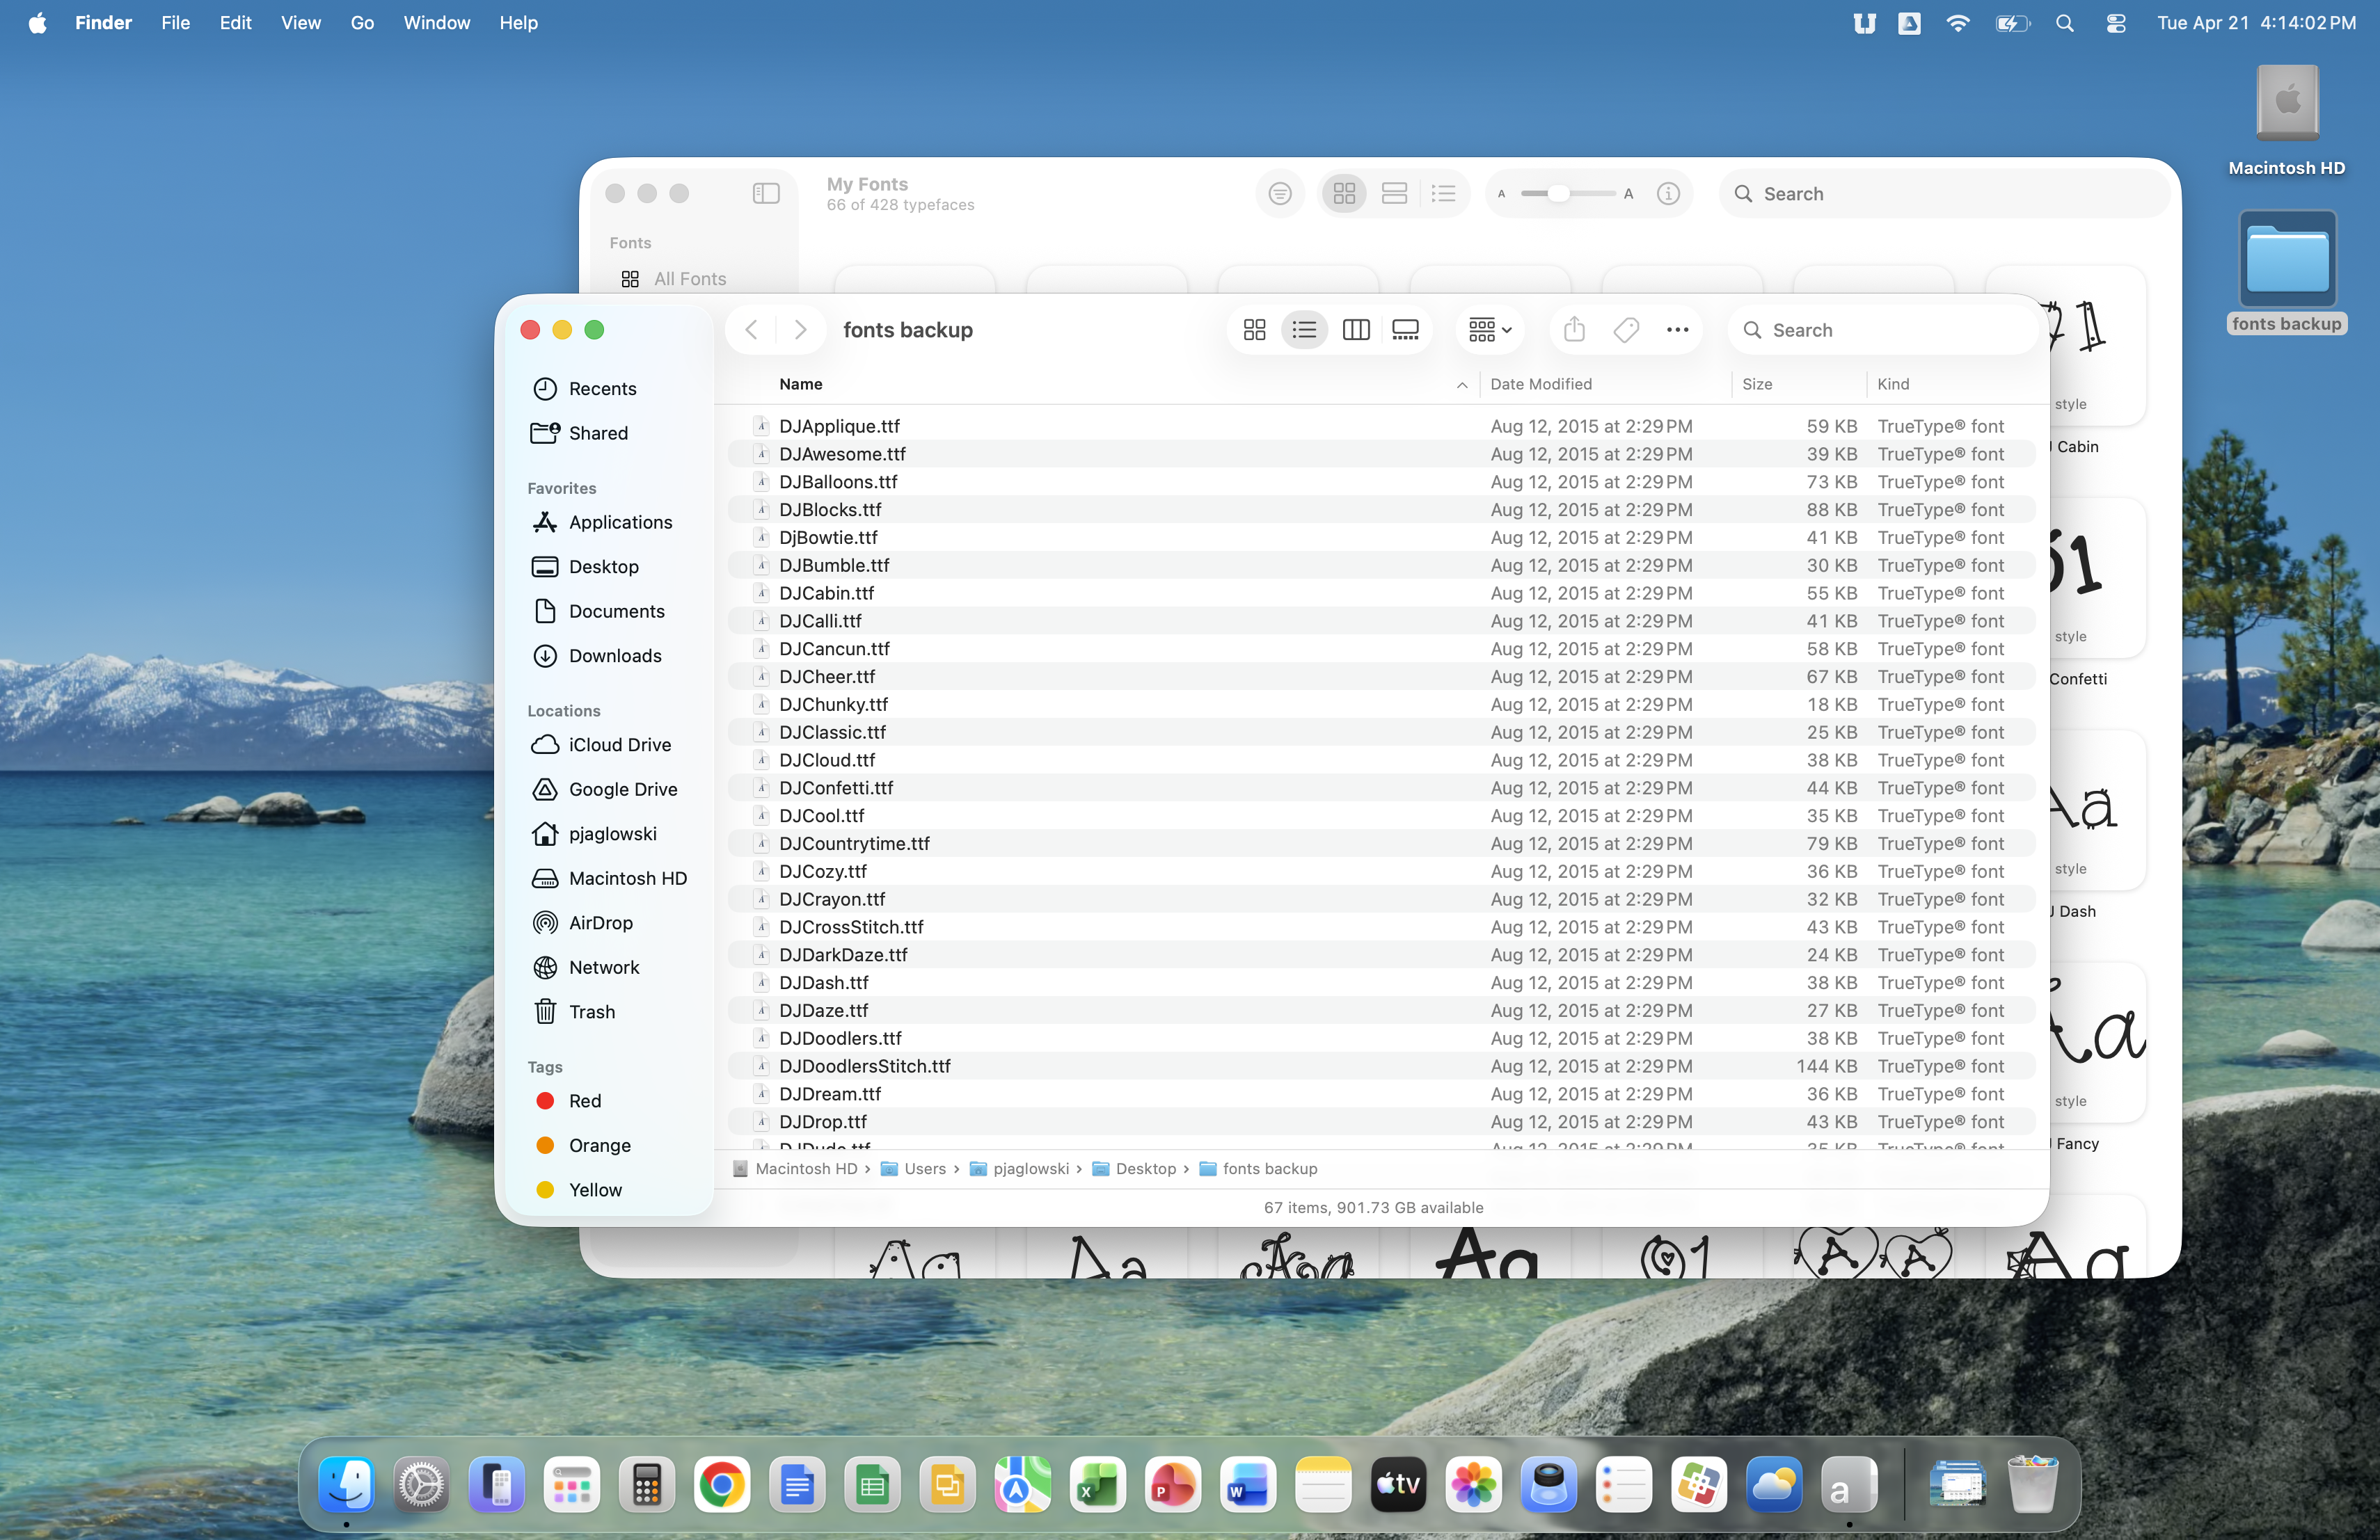Open AirDrop in the sidebar
This screenshot has height=1540, width=2380.
coord(600,922)
